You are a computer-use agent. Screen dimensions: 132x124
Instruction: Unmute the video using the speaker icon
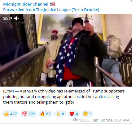(16, 19)
